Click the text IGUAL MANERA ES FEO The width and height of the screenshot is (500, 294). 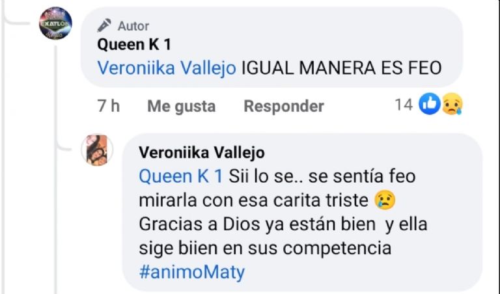(341, 68)
